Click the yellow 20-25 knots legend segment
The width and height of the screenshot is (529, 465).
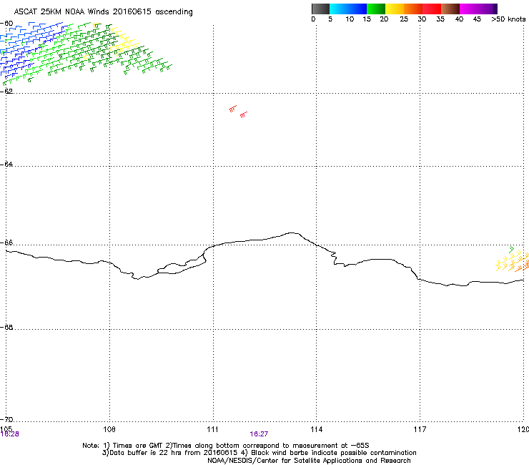click(x=395, y=9)
